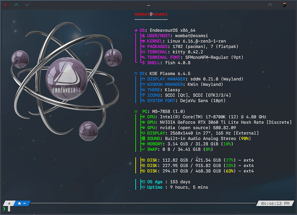Click the double-chevron button in title bar
Image resolution: width=297 pixels, height=215 pixels.
(x=270, y=5)
